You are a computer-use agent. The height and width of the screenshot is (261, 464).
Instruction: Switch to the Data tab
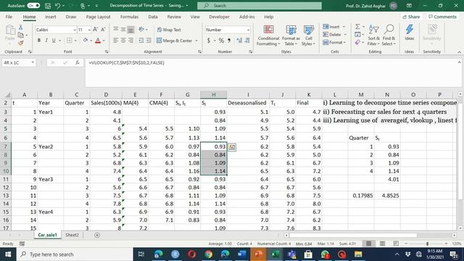pyautogui.click(x=153, y=17)
